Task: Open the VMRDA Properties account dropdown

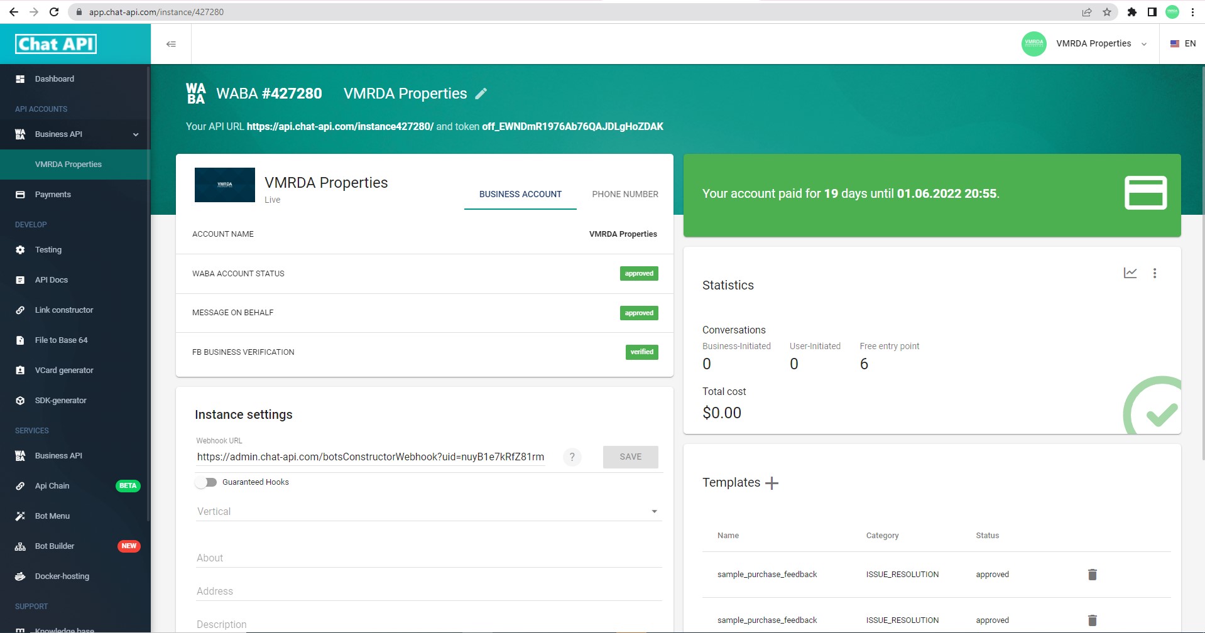Action: tap(1101, 44)
